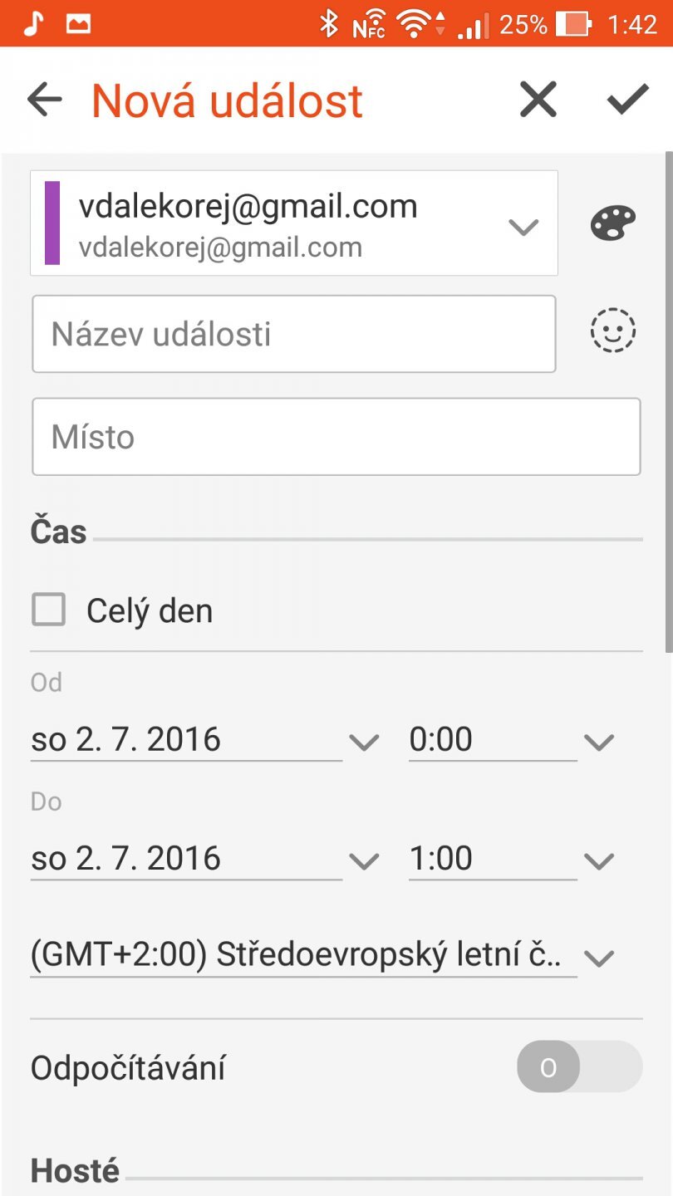This screenshot has width=673, height=1196.
Task: Tap the back arrow icon
Action: 45,100
